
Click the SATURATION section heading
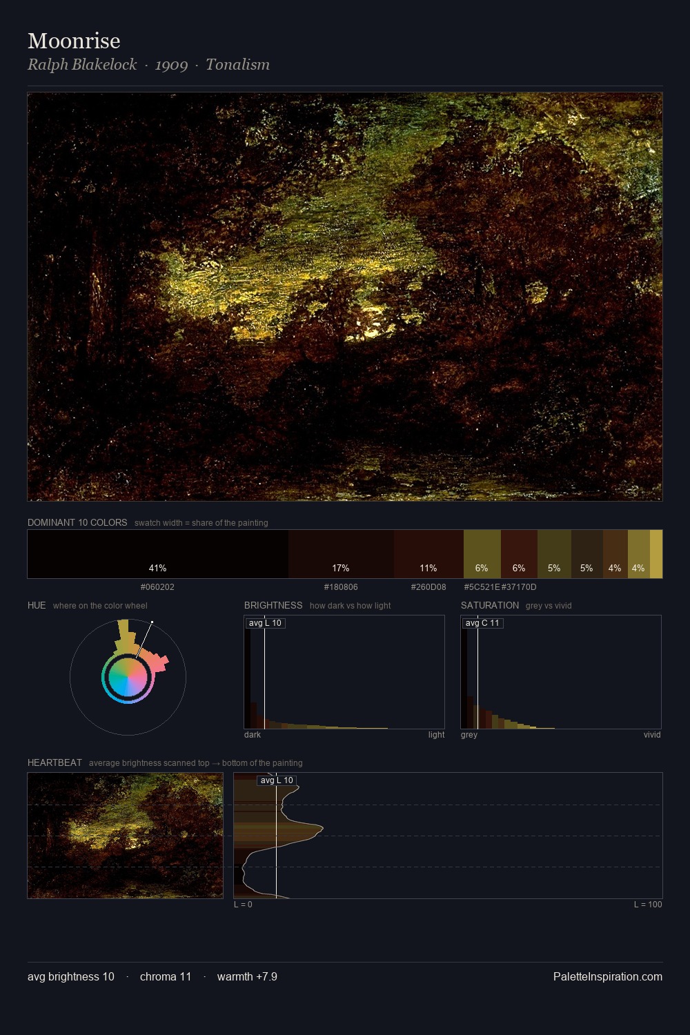[490, 605]
